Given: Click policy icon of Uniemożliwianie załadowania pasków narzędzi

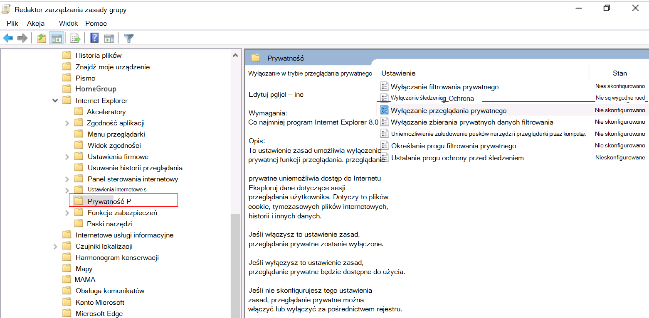Looking at the screenshot, I should [384, 134].
